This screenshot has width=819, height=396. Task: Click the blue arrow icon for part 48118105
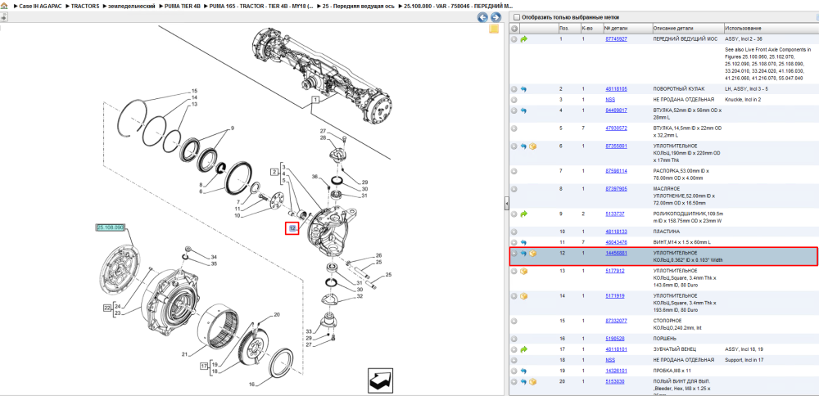(x=524, y=89)
